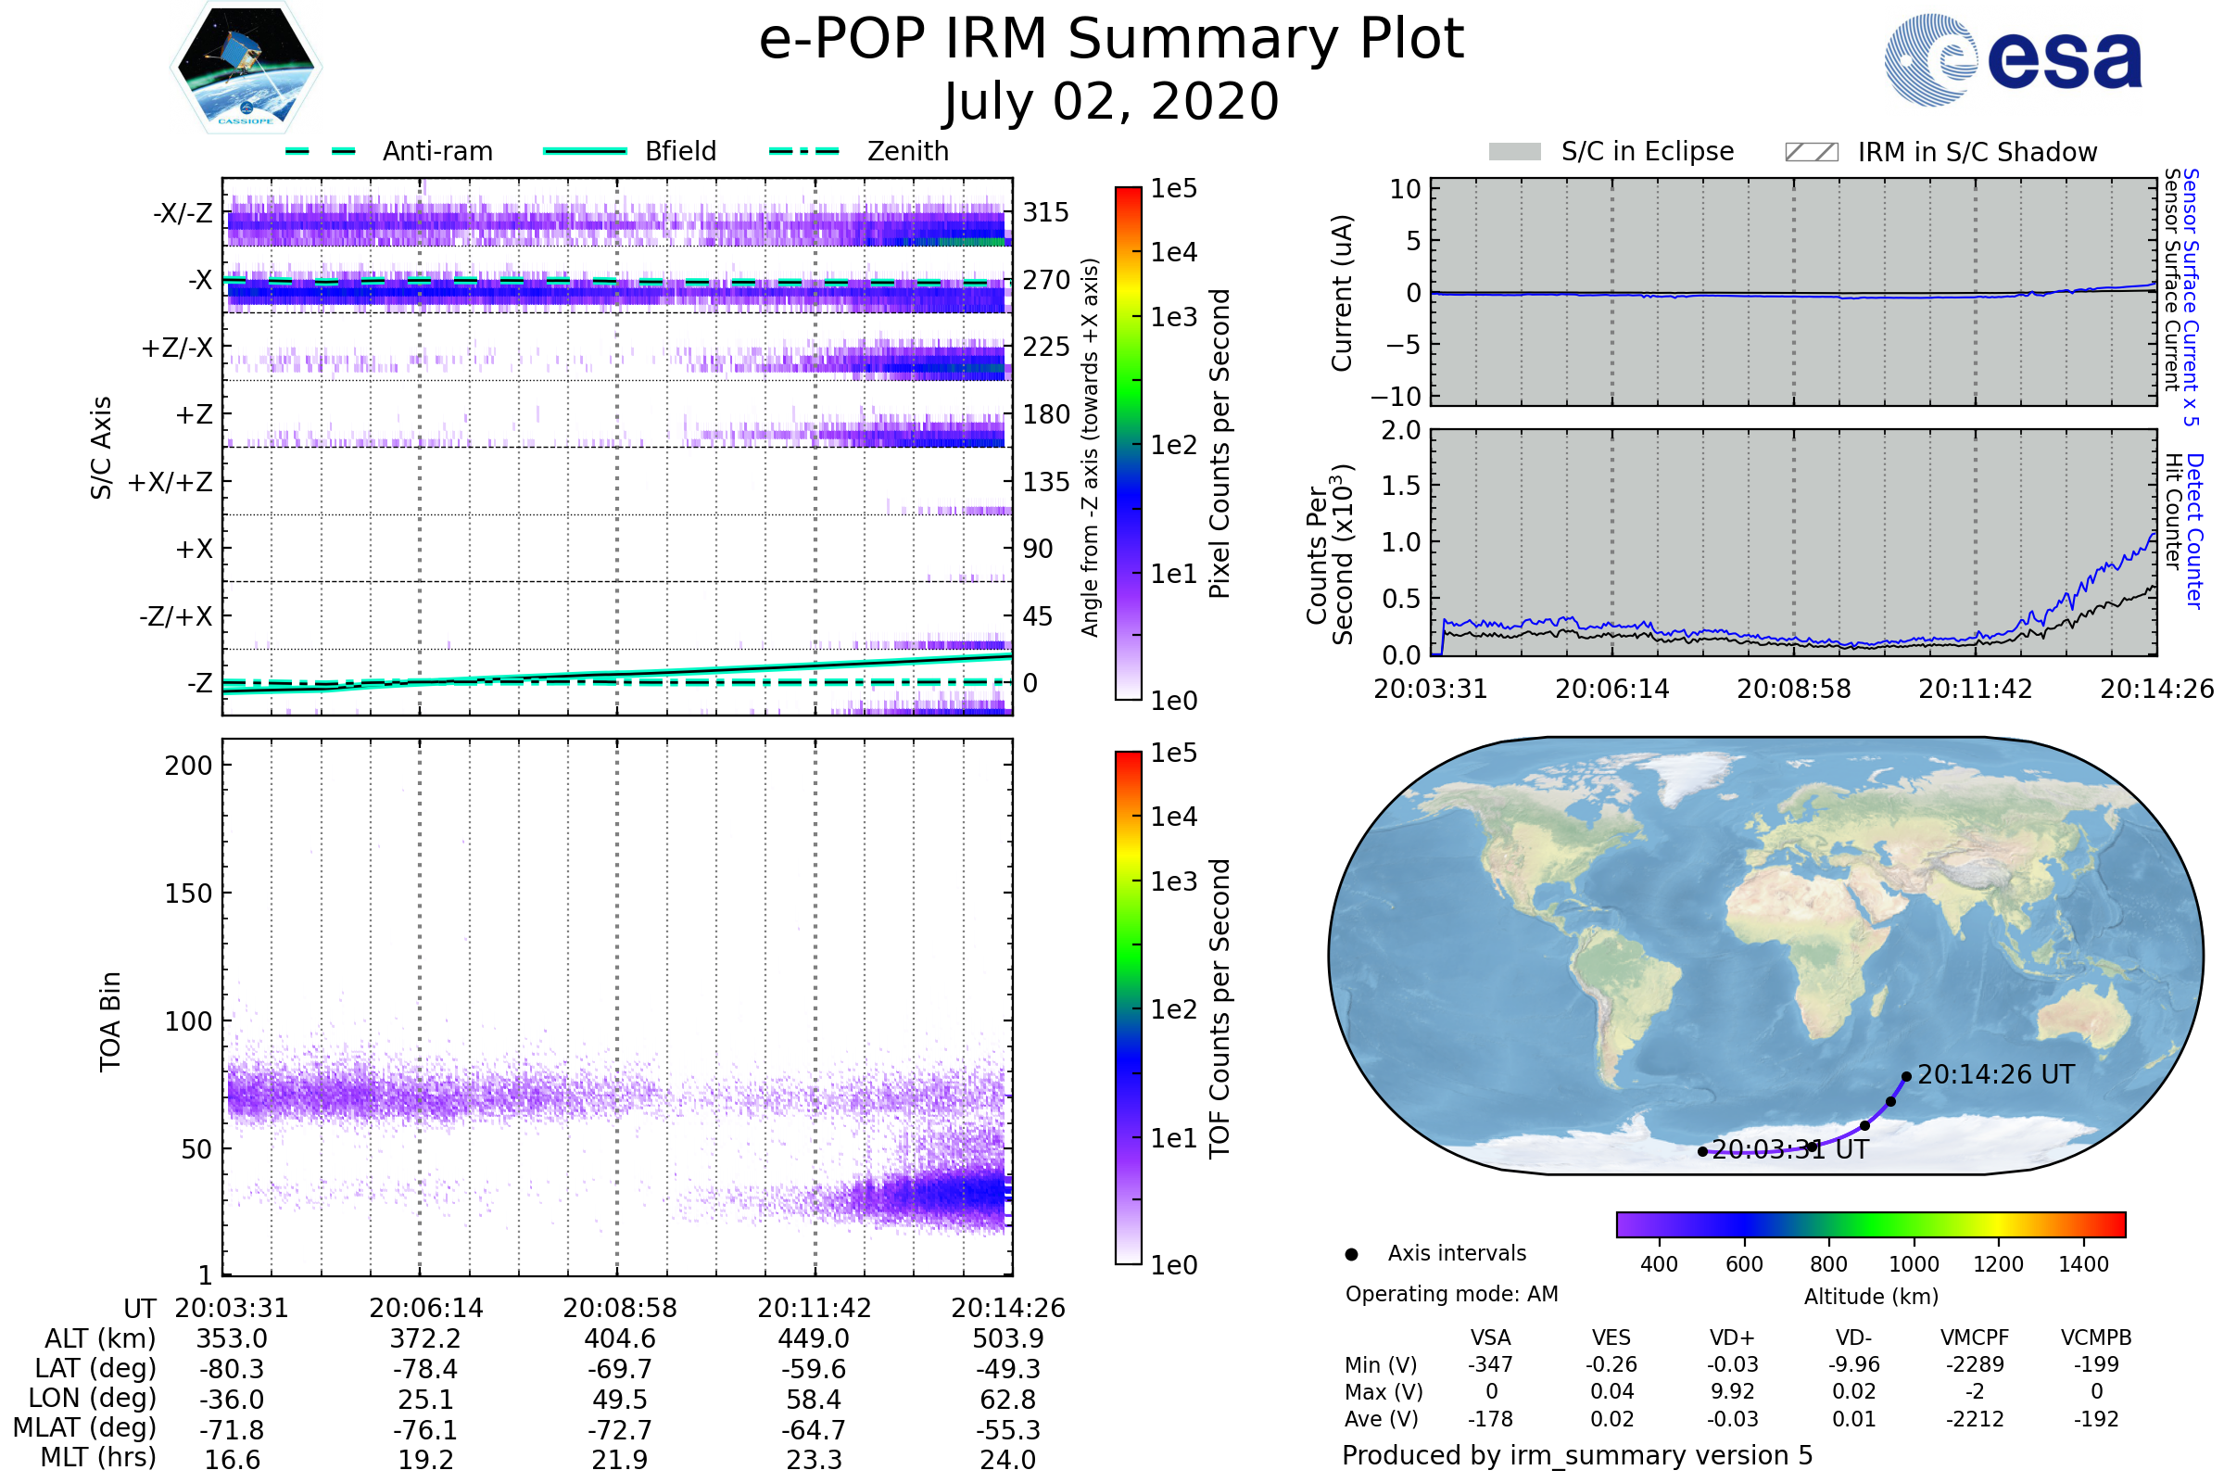
Task: Click the CASSIOPE satellite logo
Action: [x=246, y=68]
